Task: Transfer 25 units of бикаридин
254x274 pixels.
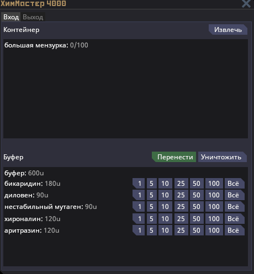Action: (x=181, y=184)
